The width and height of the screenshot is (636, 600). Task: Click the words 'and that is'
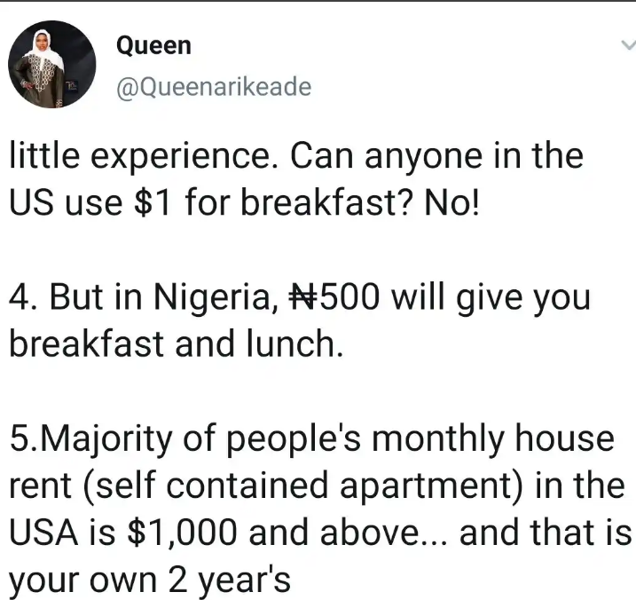click(546, 533)
